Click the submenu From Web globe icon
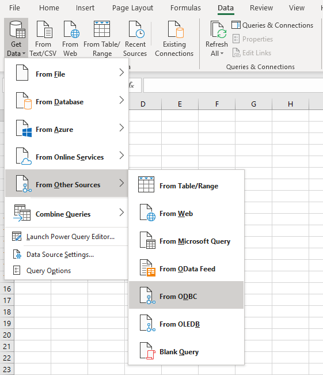The height and width of the screenshot is (375, 323). click(151, 217)
